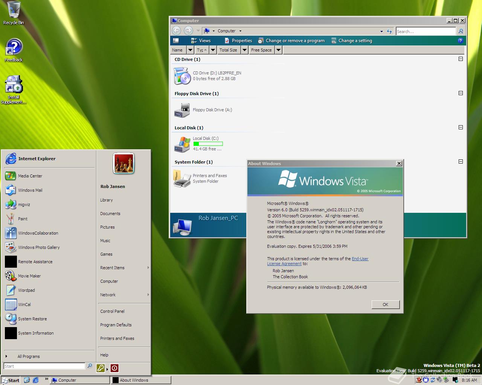482x385 pixels.
Task: Click Forward arrow in Computer window
Action: (x=188, y=31)
